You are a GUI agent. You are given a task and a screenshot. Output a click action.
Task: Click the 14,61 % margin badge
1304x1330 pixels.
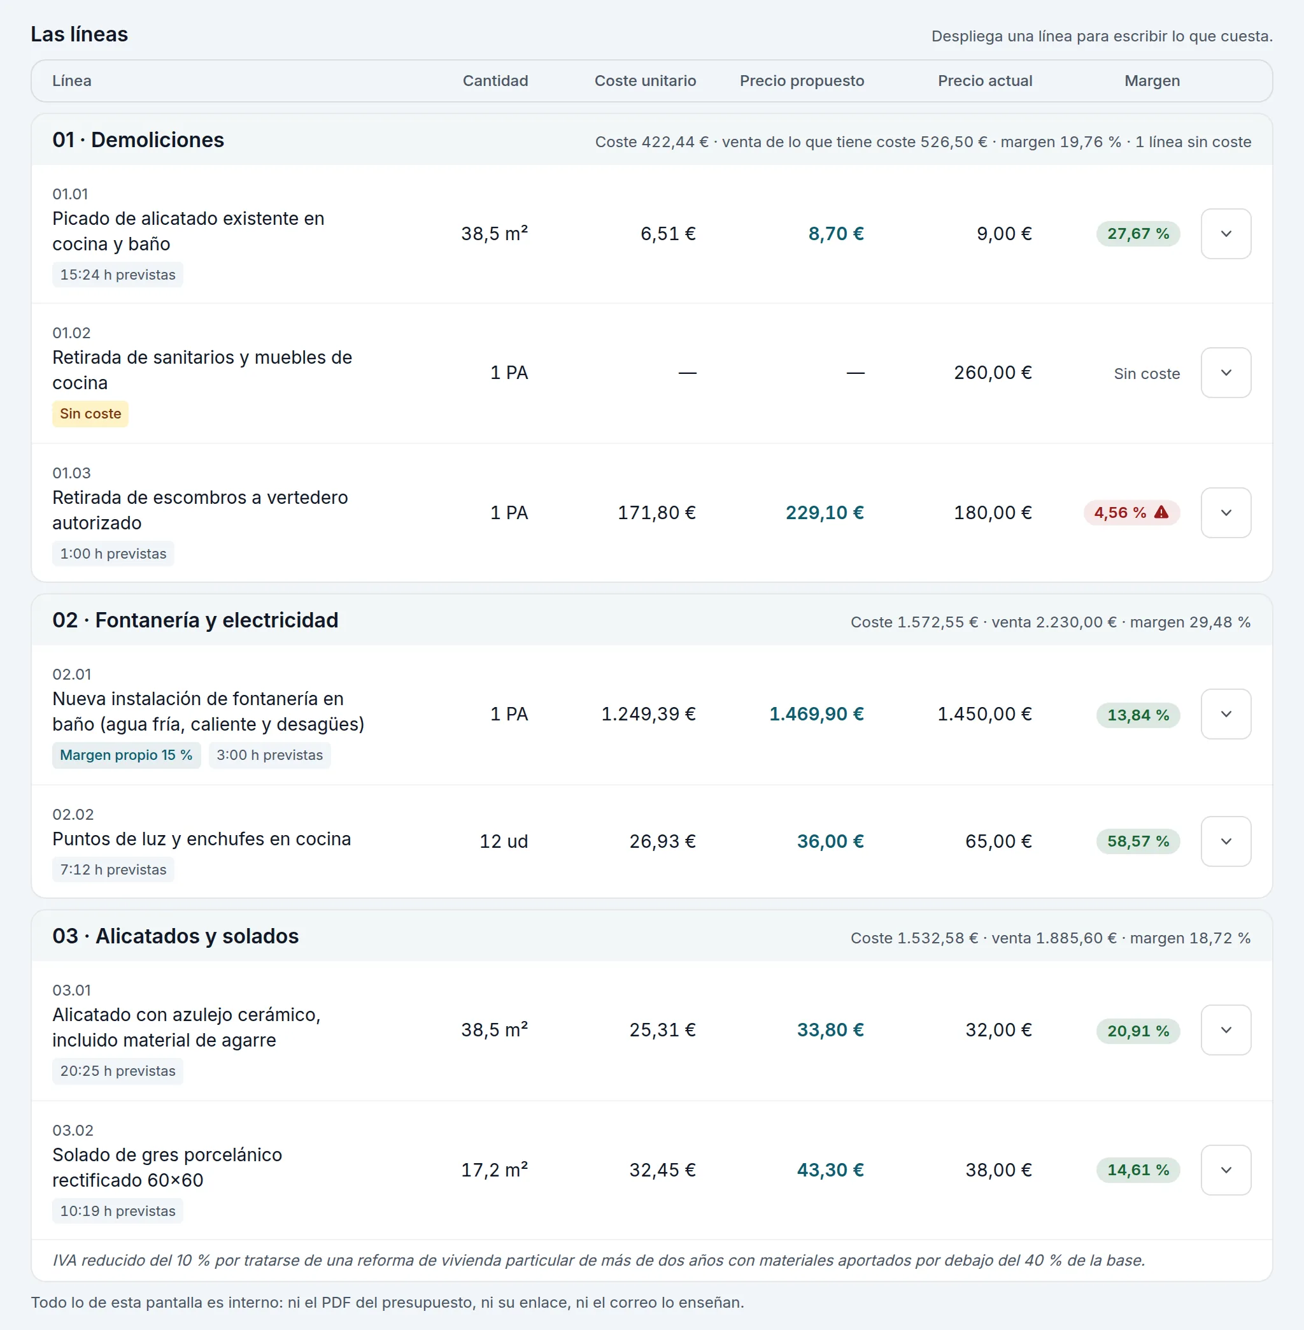(1138, 1169)
